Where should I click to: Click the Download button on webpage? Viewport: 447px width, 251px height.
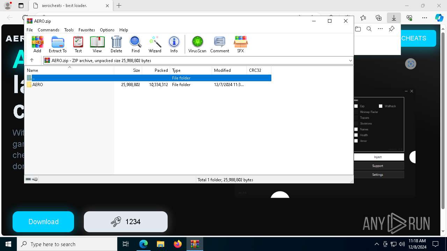pyautogui.click(x=43, y=222)
